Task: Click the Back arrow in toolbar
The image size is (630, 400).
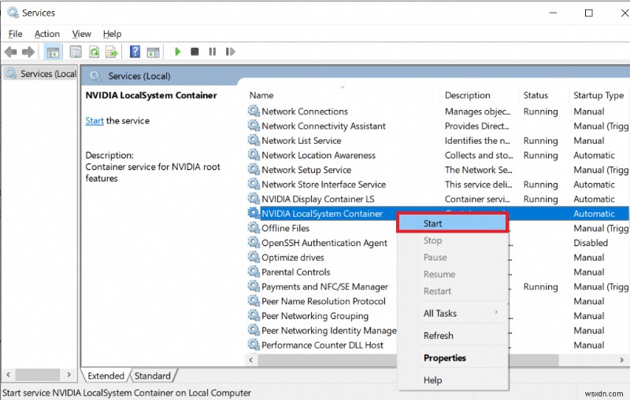Action: click(x=10, y=52)
